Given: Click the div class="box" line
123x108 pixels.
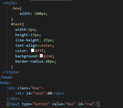Looking at the screenshot, I should click(25, 88).
